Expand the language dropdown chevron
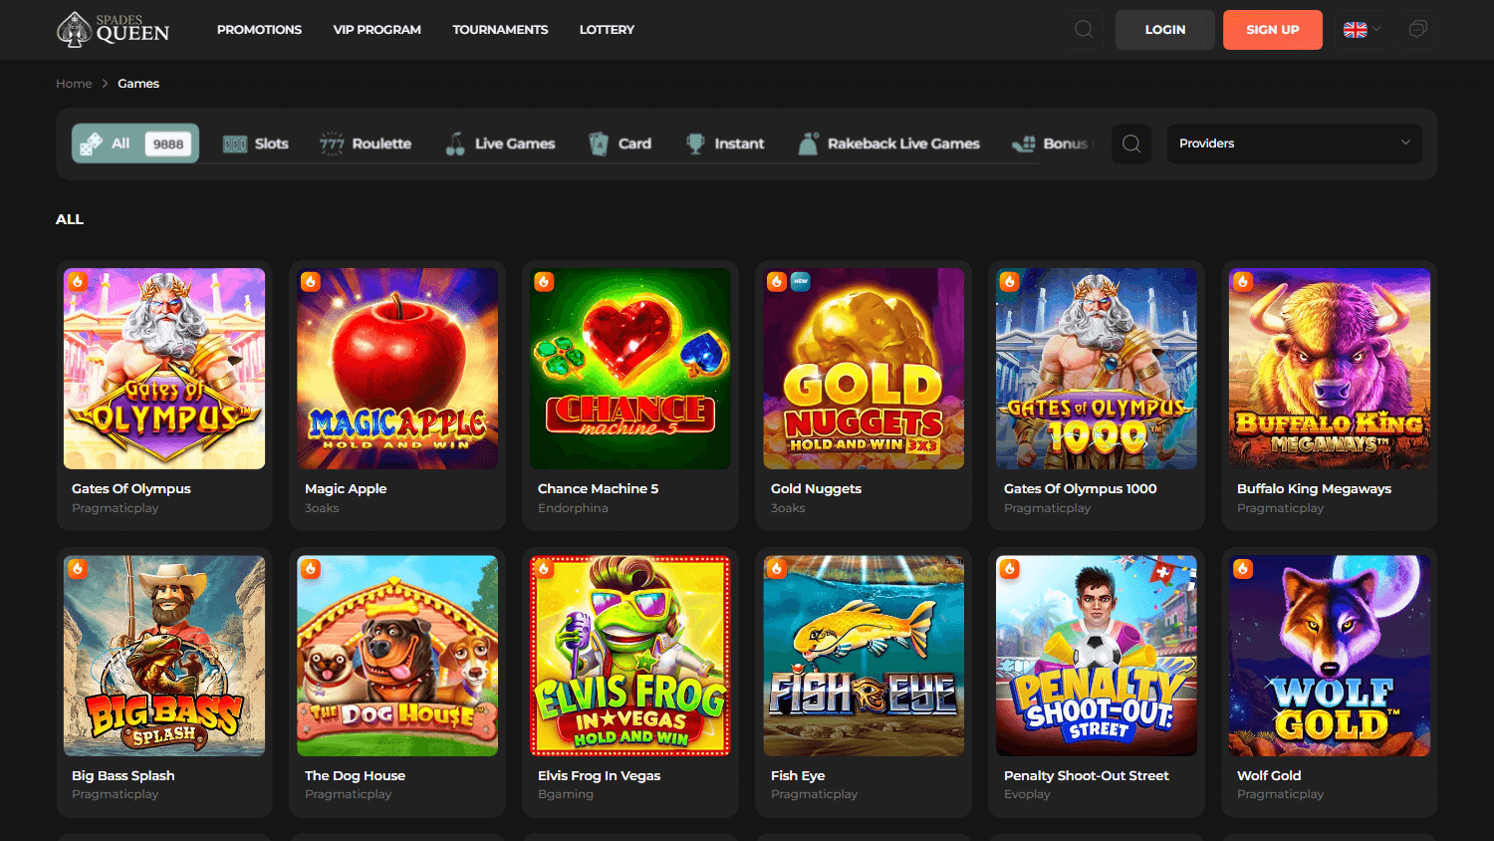Viewport: 1494px width, 841px height. (x=1376, y=30)
